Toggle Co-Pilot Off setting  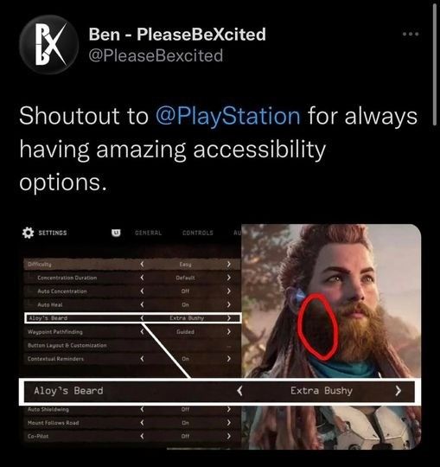tap(185, 437)
